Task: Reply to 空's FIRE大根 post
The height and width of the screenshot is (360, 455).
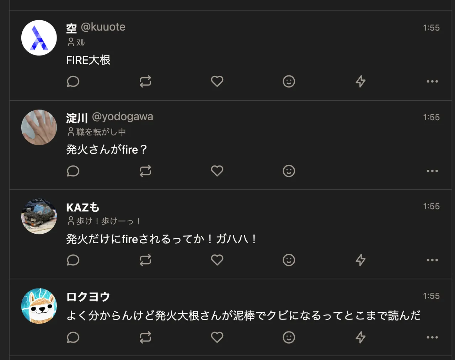Action: point(73,81)
